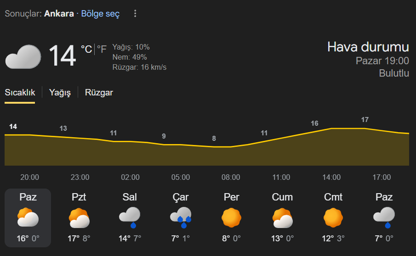Switch to the Rüzgar tab

tap(99, 93)
